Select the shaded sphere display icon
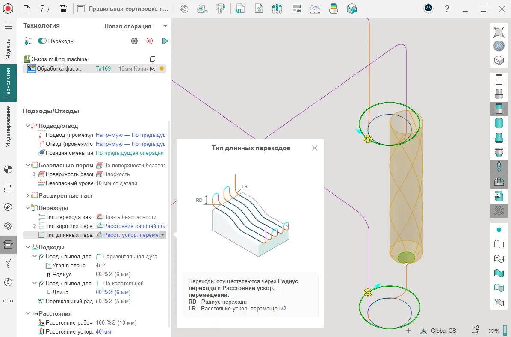 (x=499, y=46)
